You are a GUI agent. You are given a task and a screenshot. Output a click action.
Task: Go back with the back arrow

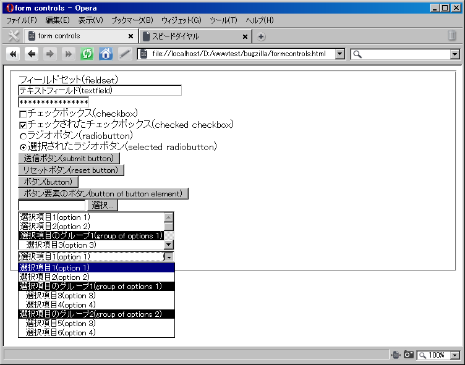point(32,54)
